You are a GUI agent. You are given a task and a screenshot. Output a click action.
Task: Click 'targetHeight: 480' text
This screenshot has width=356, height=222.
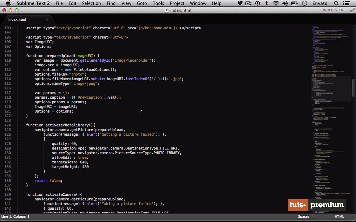(70, 167)
